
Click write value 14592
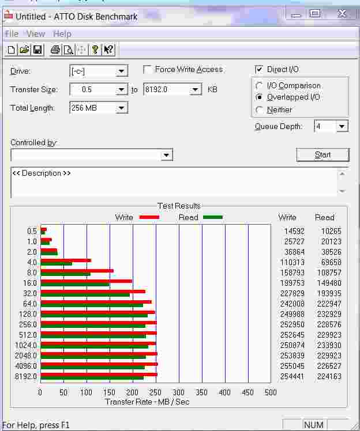tap(294, 231)
